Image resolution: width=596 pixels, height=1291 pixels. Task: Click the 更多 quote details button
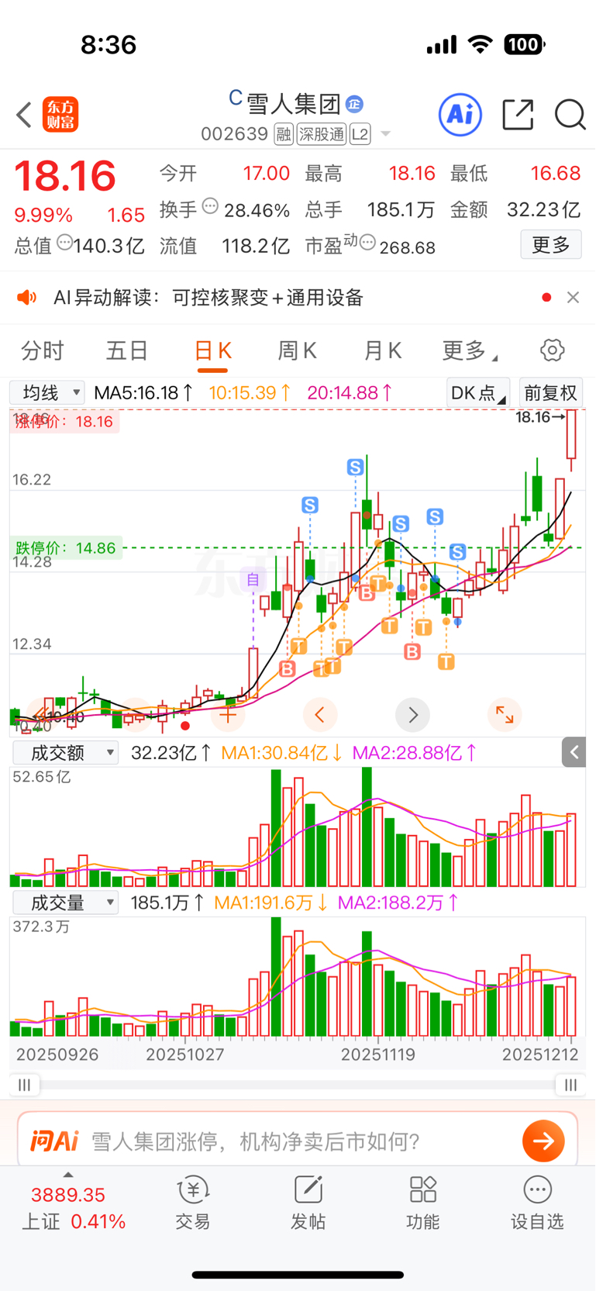[x=551, y=245]
